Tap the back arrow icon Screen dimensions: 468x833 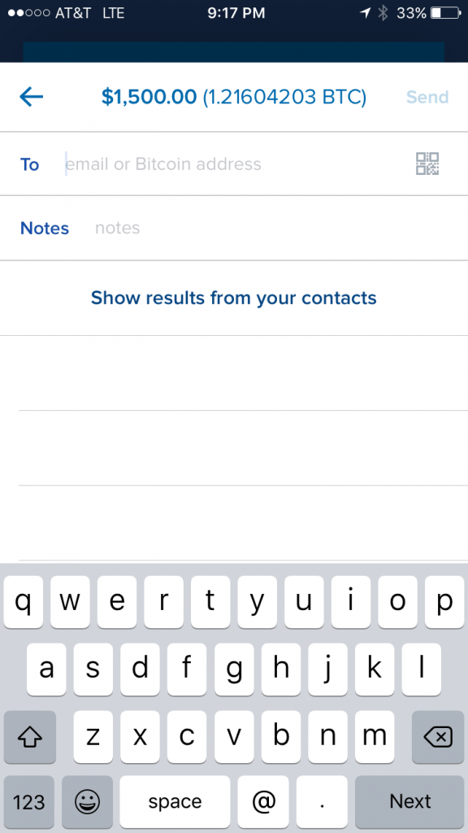click(32, 97)
